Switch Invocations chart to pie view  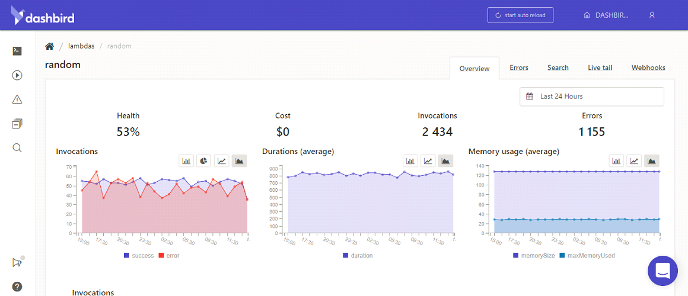tap(203, 161)
